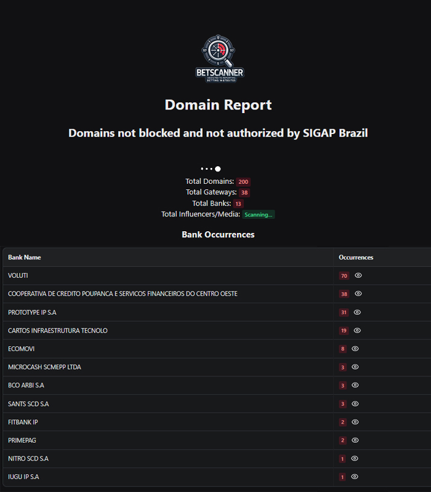Click the Occurrences column header
The height and width of the screenshot is (492, 431).
[356, 257]
